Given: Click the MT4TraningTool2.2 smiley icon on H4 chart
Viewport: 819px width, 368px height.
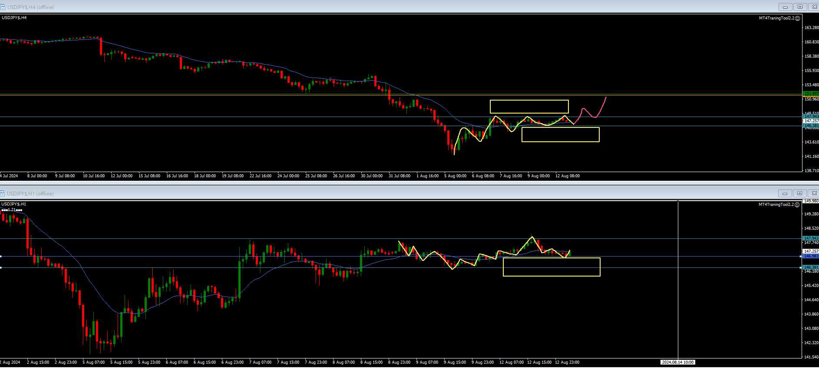Looking at the screenshot, I should pos(797,18).
